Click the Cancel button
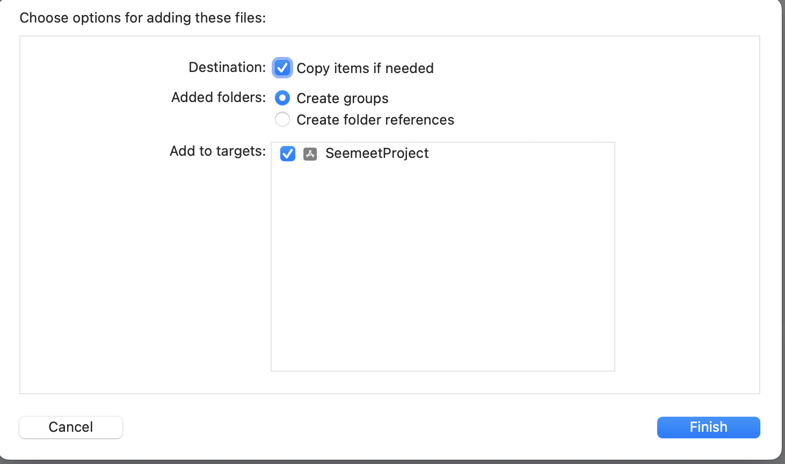The image size is (785, 464). (x=71, y=427)
